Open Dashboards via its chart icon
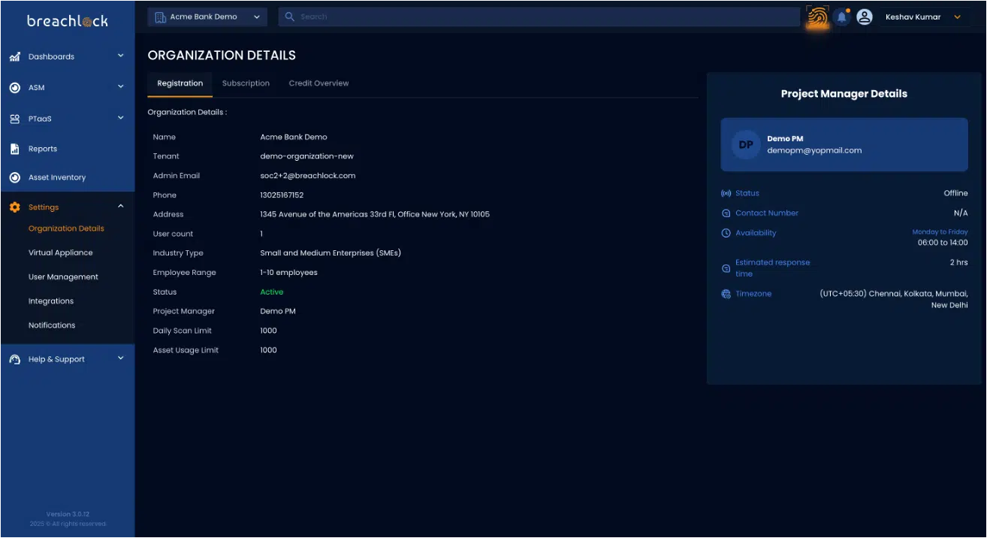Viewport: 987px width, 538px height. [x=14, y=57]
